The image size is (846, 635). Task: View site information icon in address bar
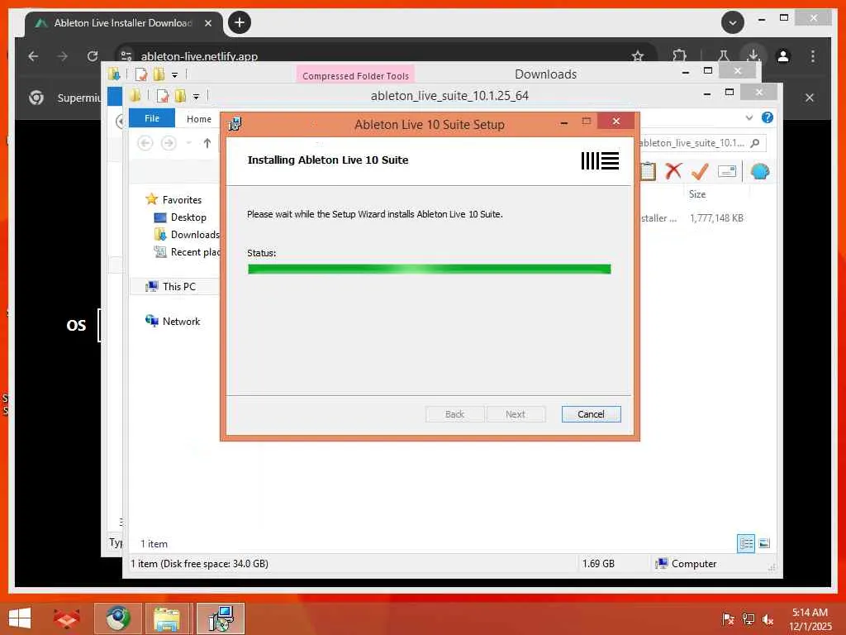click(126, 56)
